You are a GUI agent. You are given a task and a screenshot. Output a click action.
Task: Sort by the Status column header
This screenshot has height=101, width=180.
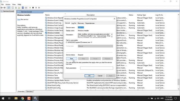[131, 15]
